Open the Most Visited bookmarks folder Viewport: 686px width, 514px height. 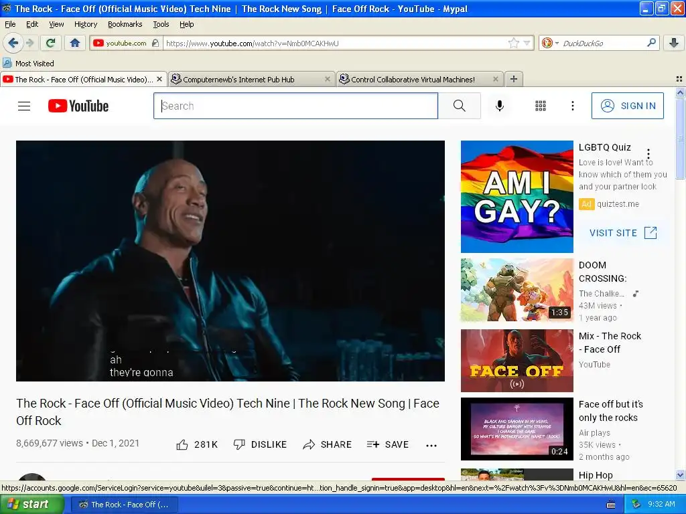click(29, 64)
